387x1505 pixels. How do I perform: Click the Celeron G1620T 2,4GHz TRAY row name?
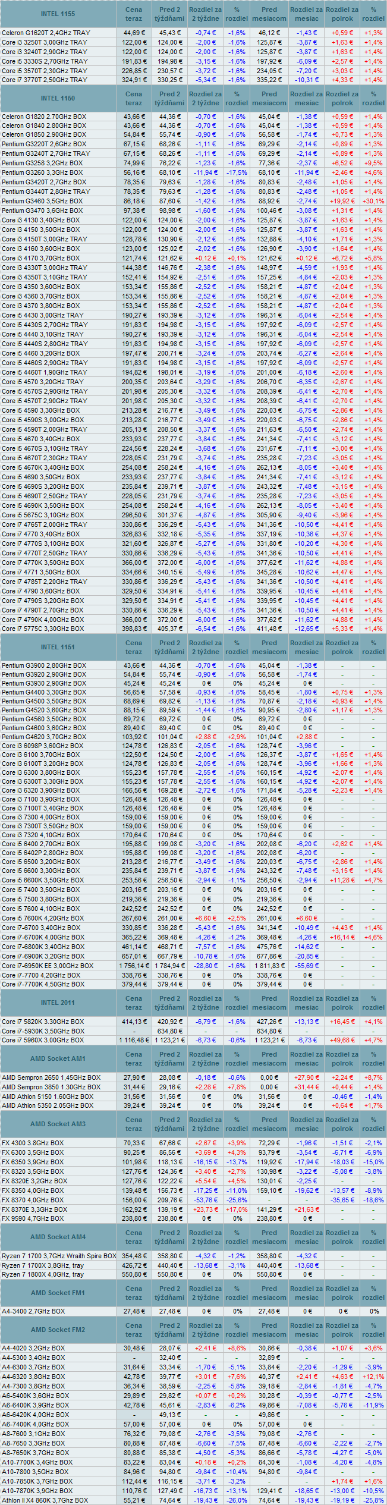[x=46, y=33]
